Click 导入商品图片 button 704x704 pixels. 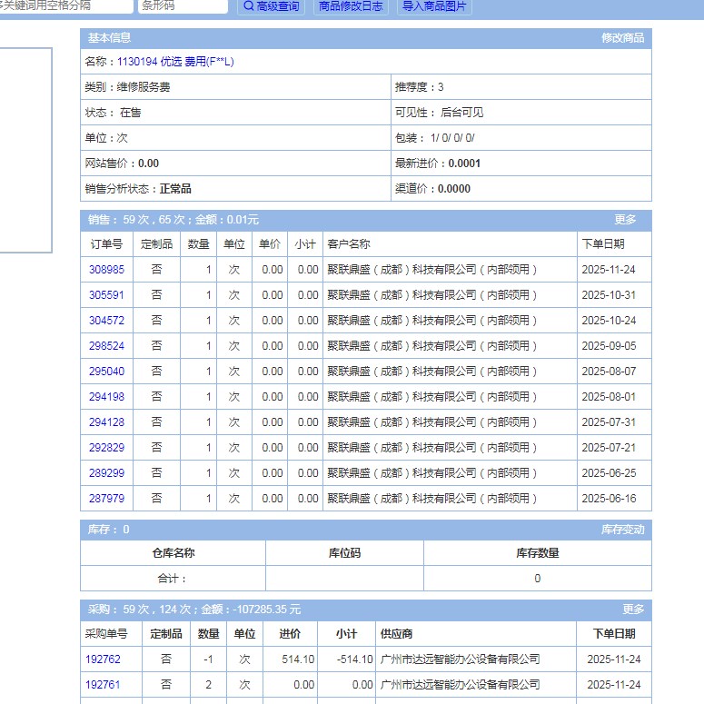434,6
